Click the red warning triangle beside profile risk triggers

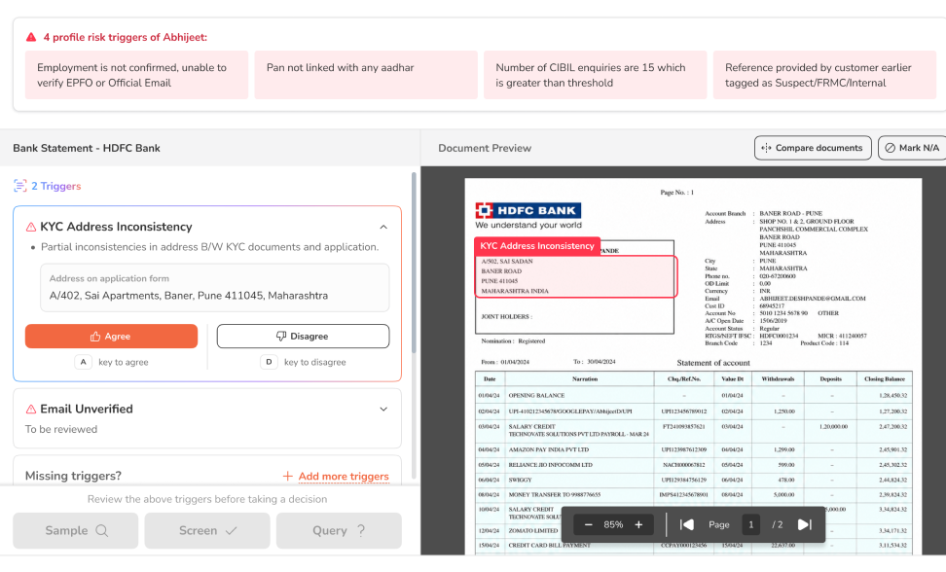click(31, 37)
